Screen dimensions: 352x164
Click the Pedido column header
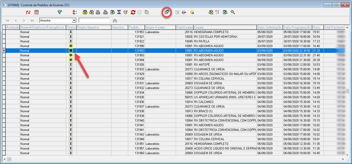coord(136,27)
